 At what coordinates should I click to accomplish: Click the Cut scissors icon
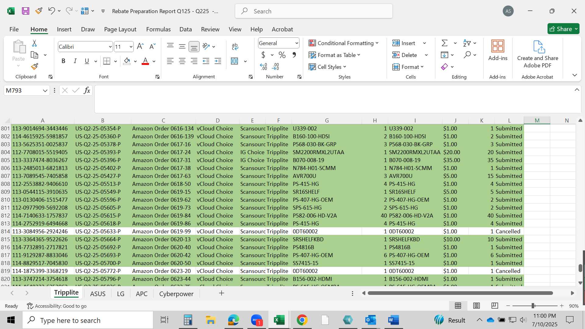(x=34, y=43)
